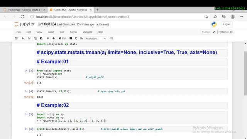Click code cell In [5] importing scipy as sp
Viewport: 247px width, 139px height.
tap(132, 117)
